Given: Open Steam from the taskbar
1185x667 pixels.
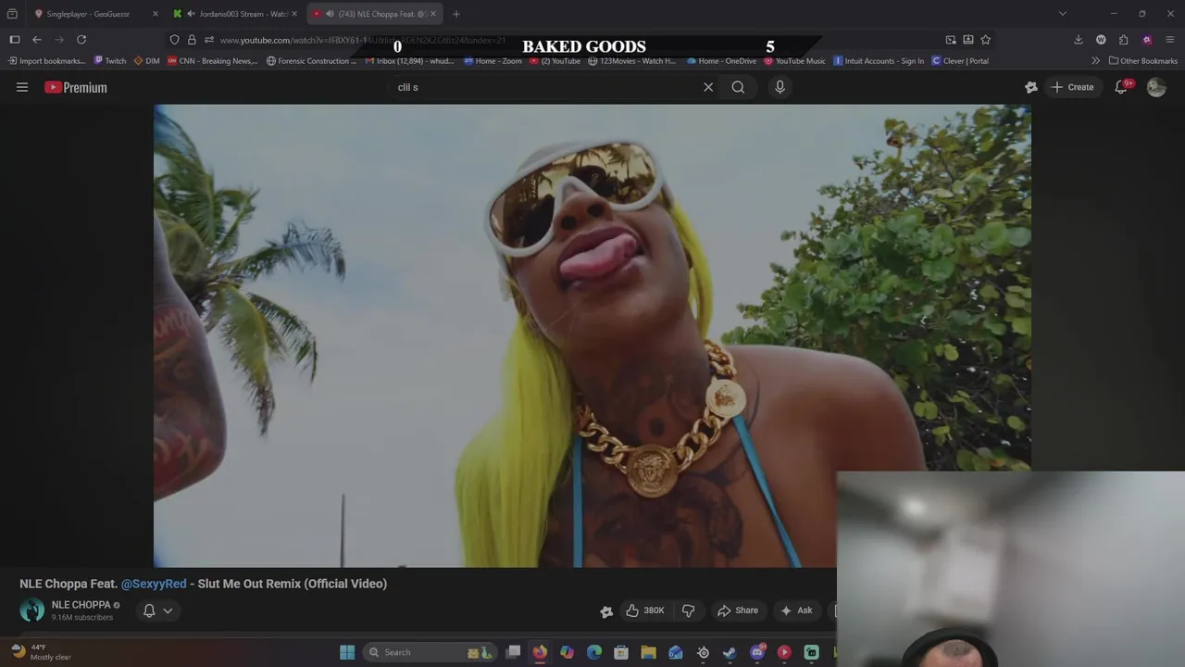Looking at the screenshot, I should 730,652.
